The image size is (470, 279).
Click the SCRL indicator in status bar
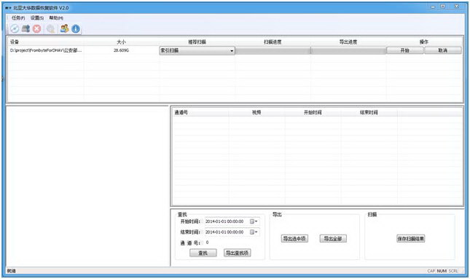[x=453, y=271]
